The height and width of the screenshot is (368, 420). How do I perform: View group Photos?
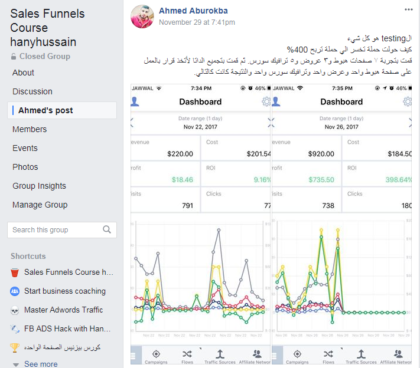[25, 167]
